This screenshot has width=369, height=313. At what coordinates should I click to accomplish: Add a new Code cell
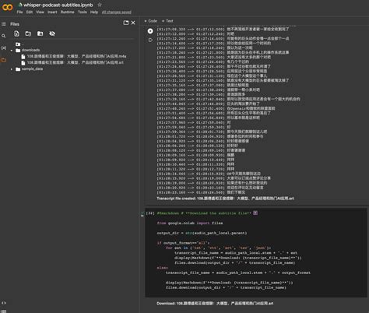click(x=151, y=21)
